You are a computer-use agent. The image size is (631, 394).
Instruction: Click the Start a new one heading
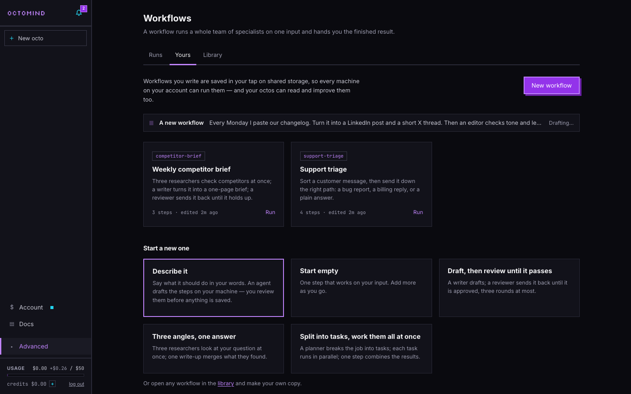pyautogui.click(x=166, y=248)
